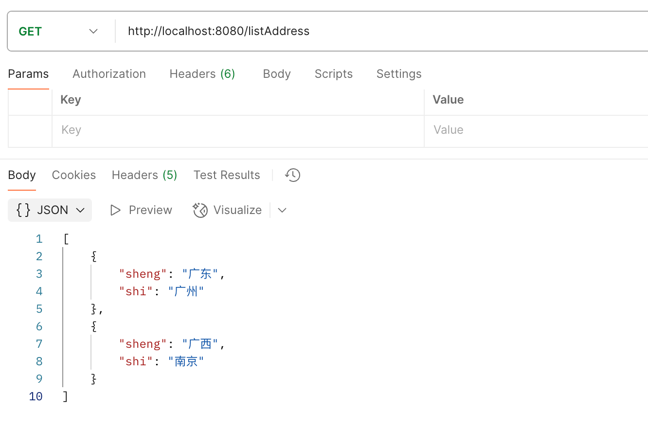This screenshot has height=429, width=648.
Task: Click line number 10 in the response
Action: click(x=36, y=396)
